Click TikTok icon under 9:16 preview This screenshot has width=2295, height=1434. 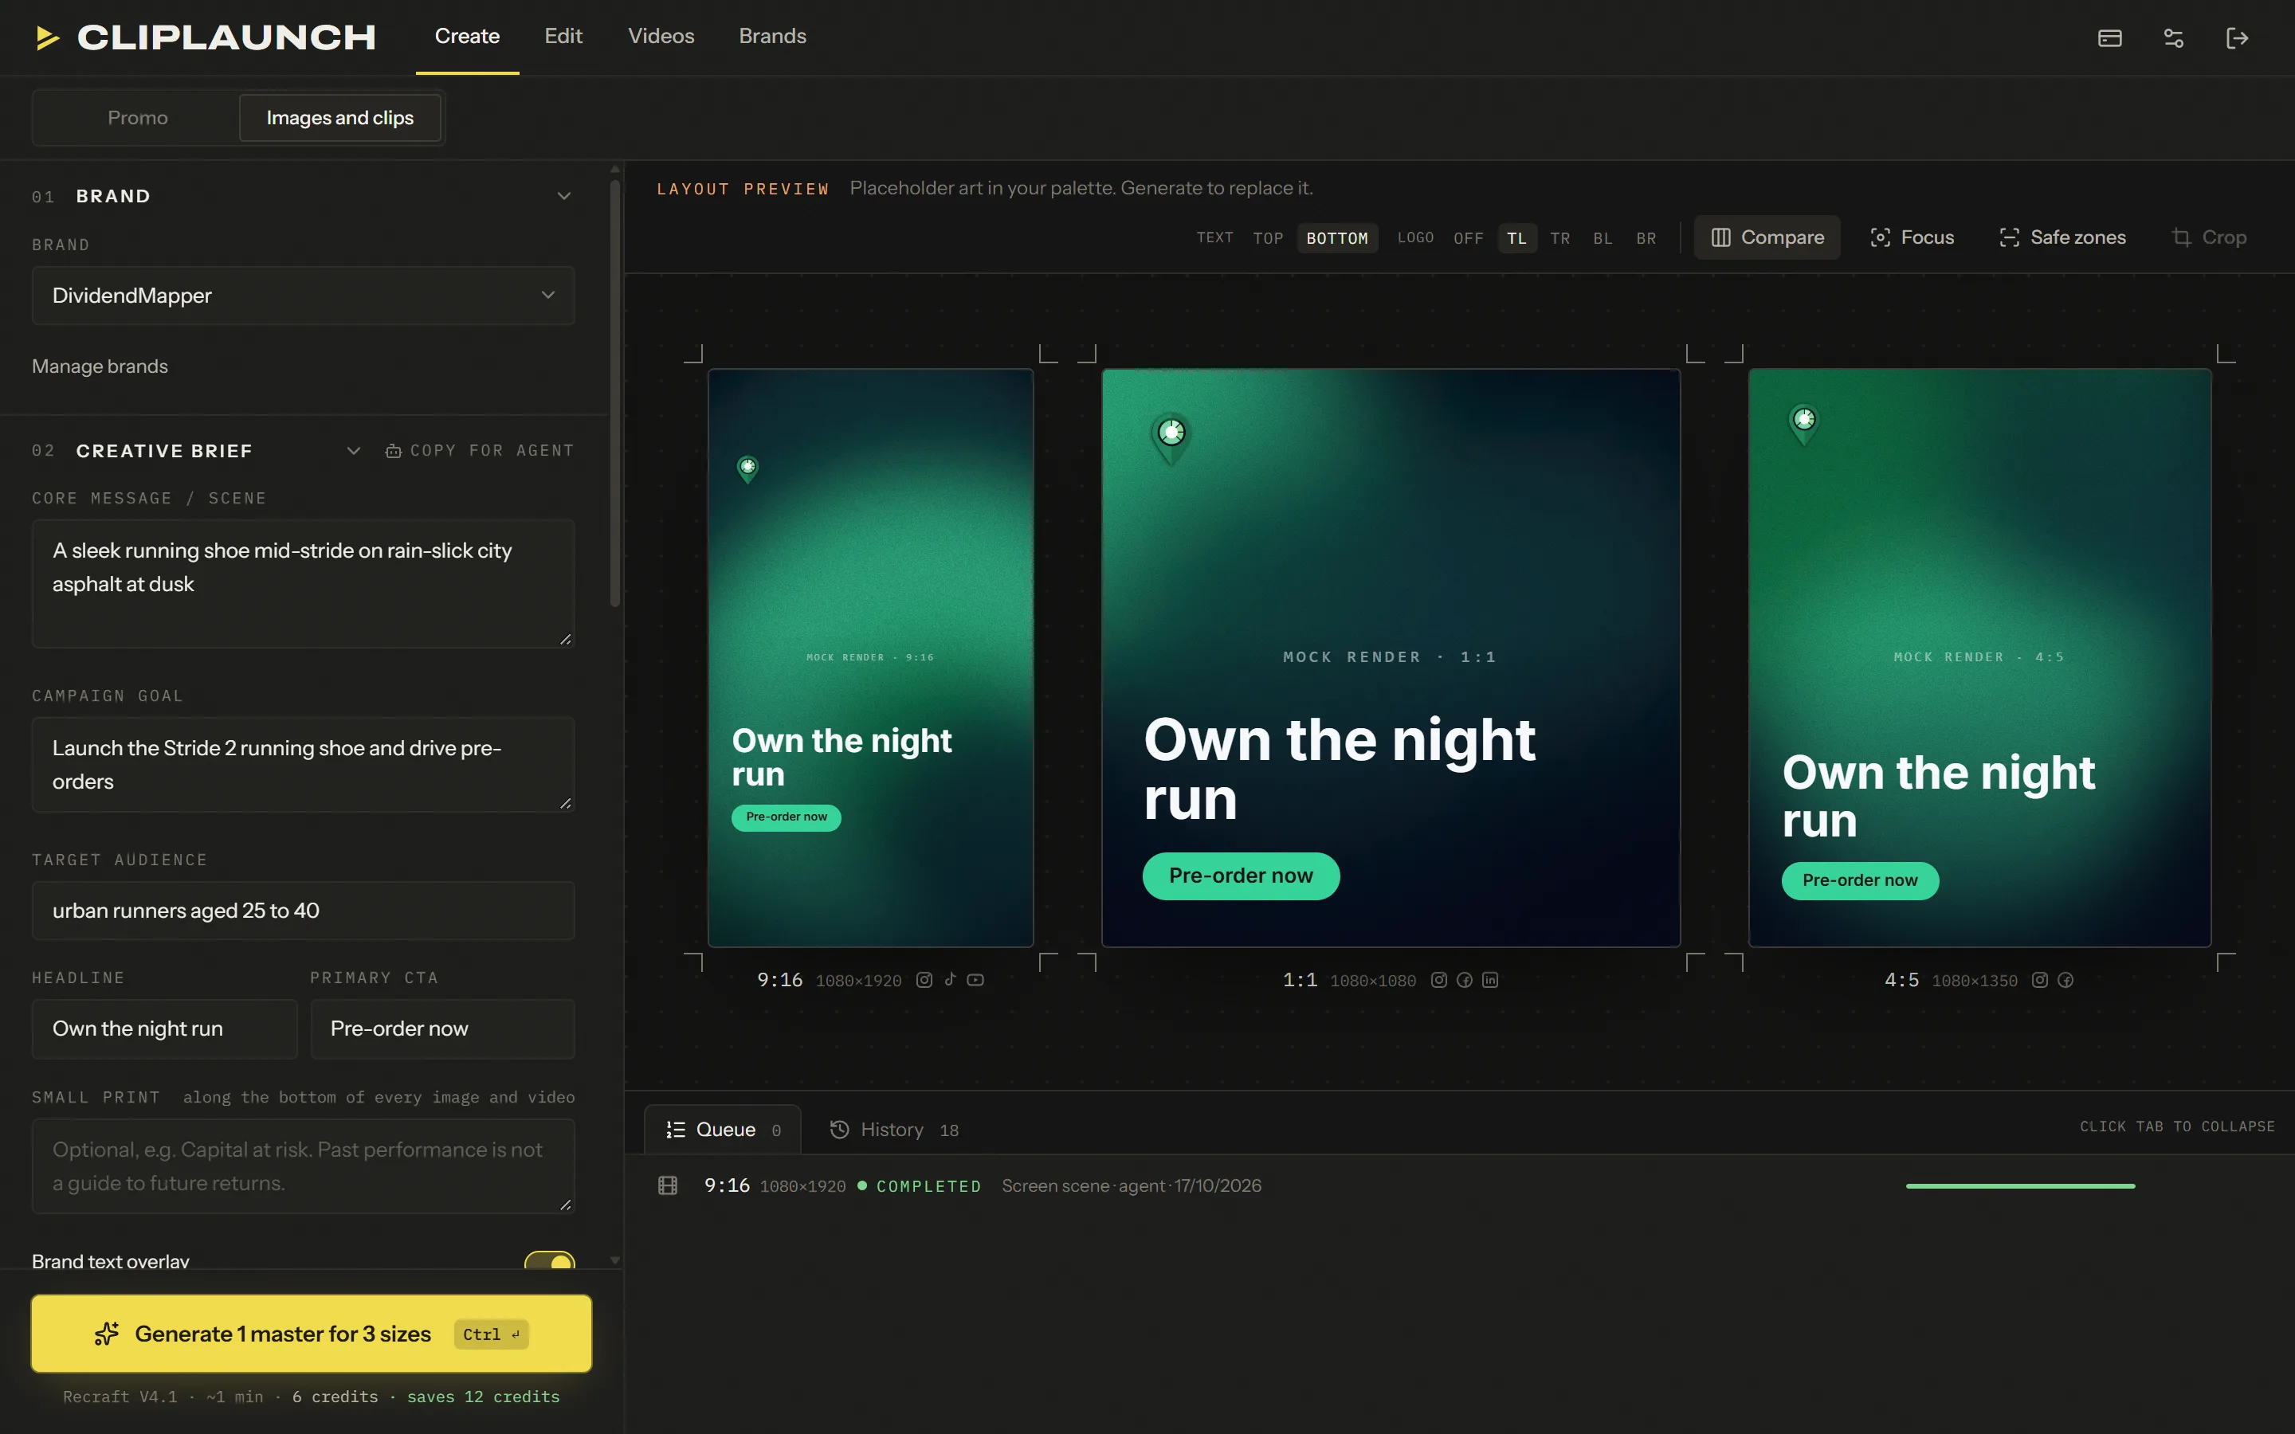pyautogui.click(x=949, y=980)
